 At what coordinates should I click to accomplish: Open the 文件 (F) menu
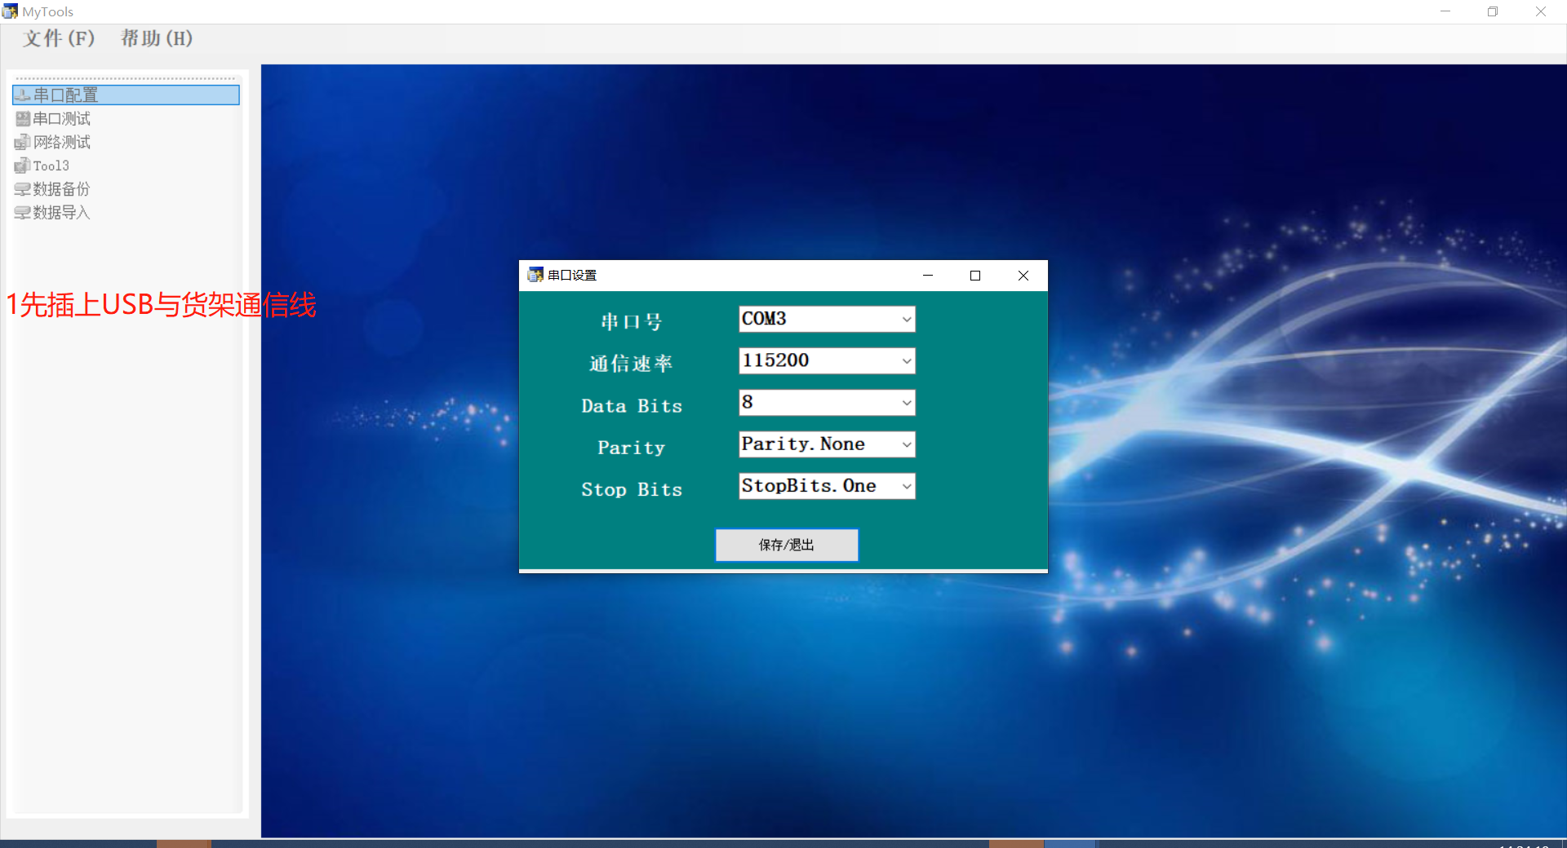59,38
